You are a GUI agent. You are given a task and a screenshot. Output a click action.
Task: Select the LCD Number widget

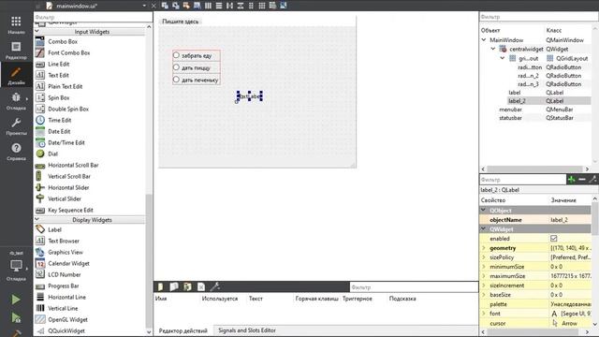[x=65, y=274]
